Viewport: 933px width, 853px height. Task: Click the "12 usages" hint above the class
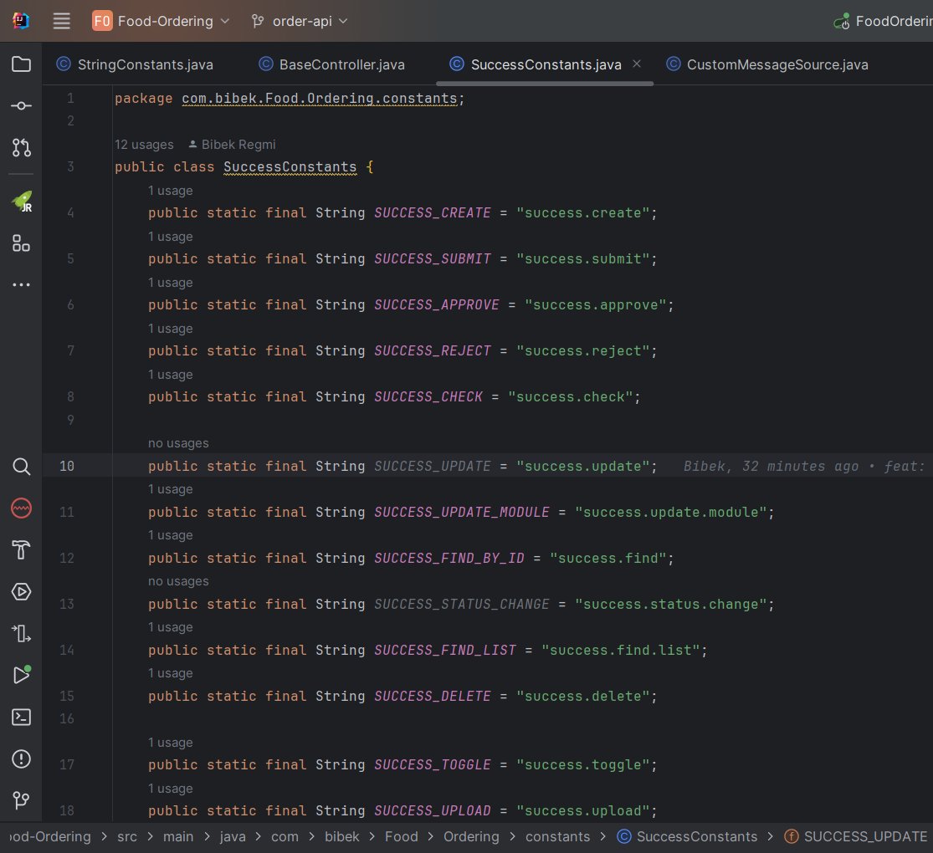click(144, 145)
